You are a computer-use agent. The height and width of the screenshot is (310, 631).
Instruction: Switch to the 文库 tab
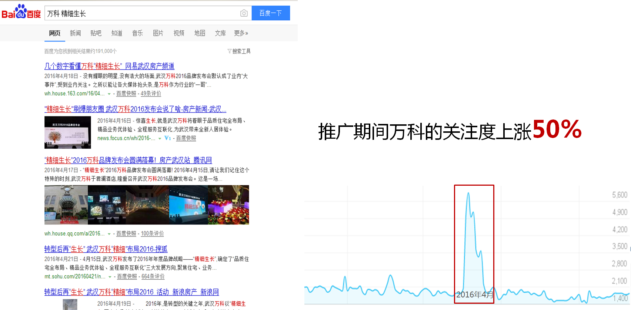point(220,33)
